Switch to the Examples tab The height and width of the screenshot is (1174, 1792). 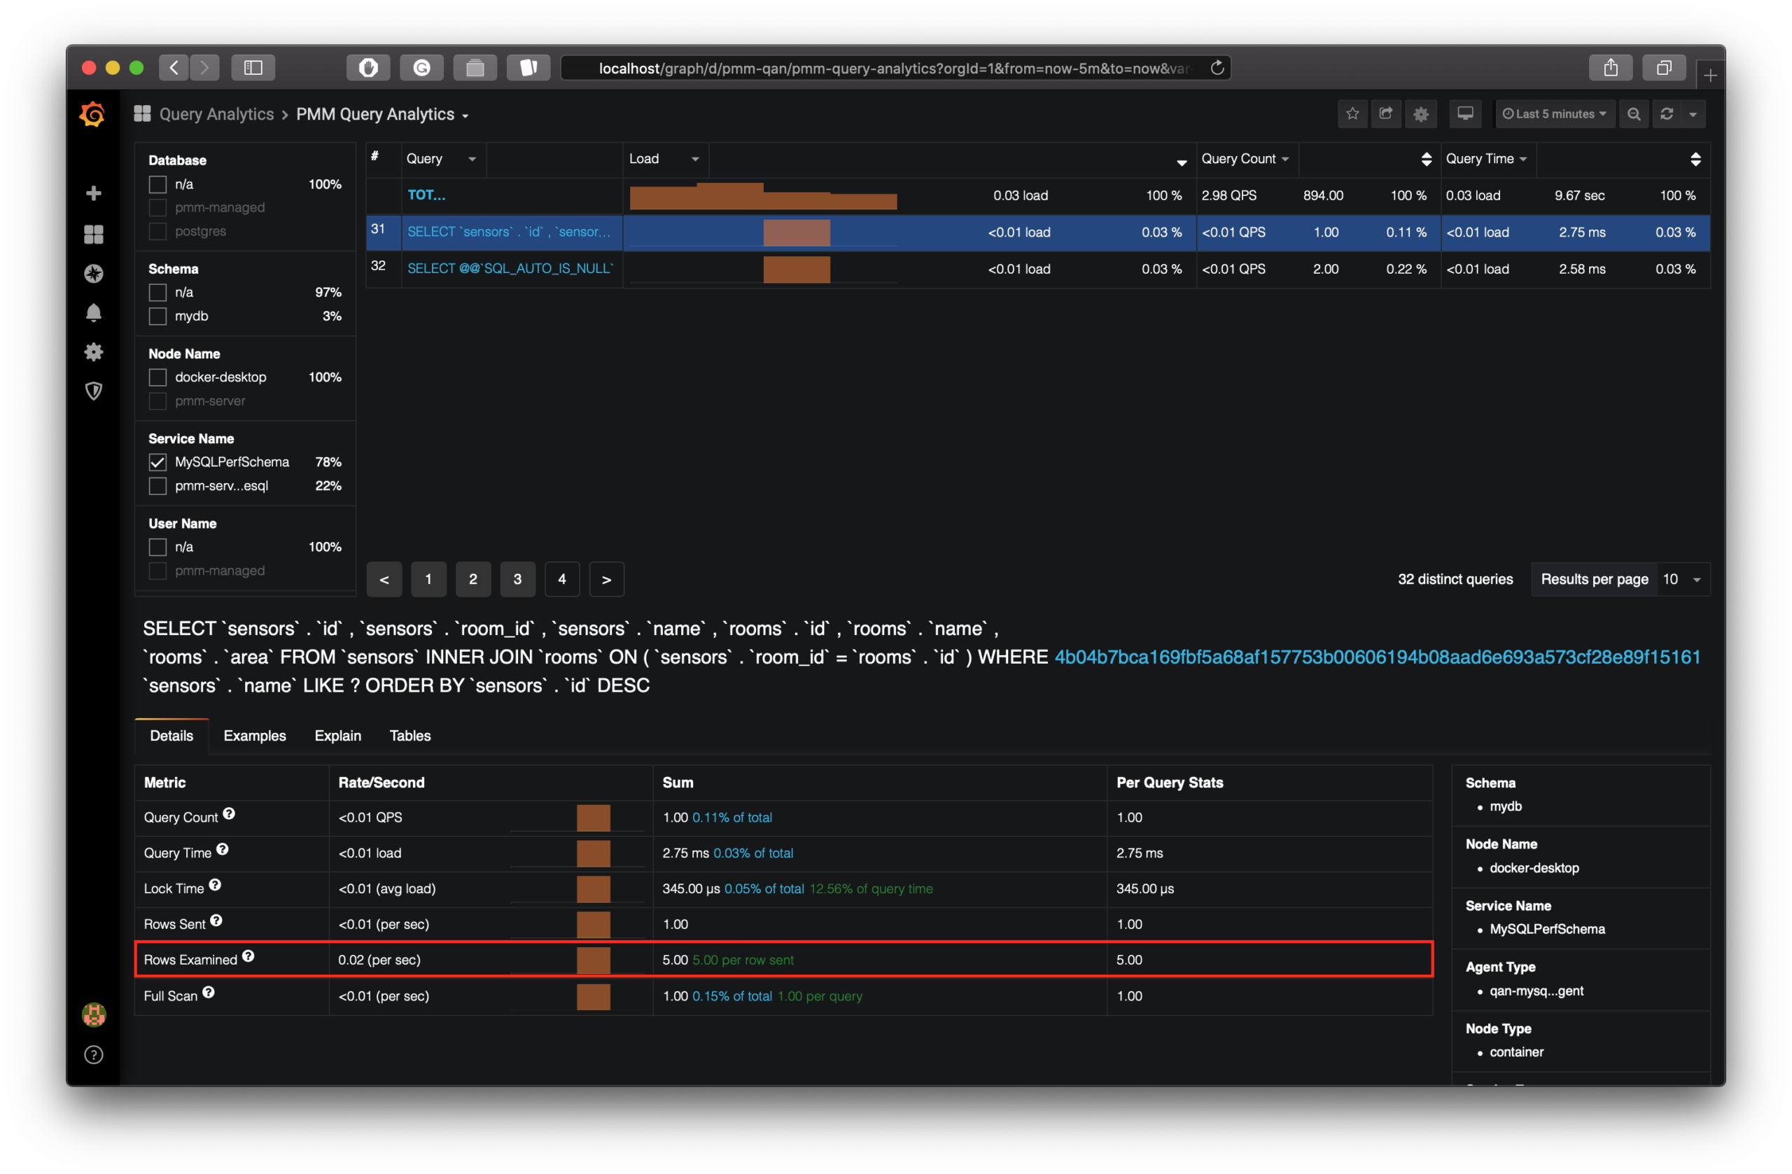pyautogui.click(x=255, y=736)
